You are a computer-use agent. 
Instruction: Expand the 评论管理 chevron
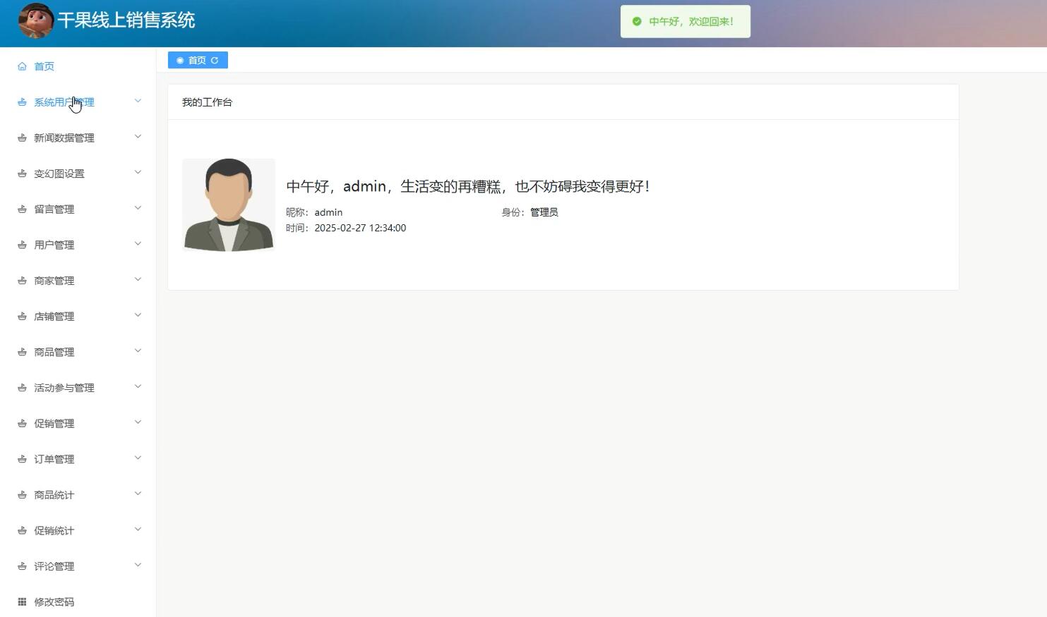138,564
